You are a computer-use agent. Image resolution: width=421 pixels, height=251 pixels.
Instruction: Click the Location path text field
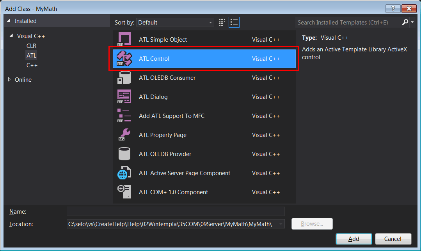pyautogui.click(x=172, y=224)
